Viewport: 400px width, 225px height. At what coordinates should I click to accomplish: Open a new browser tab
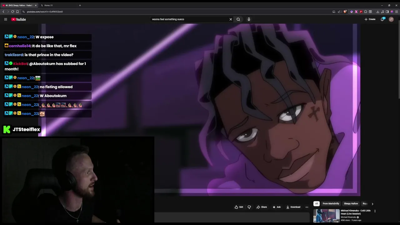click(x=80, y=5)
